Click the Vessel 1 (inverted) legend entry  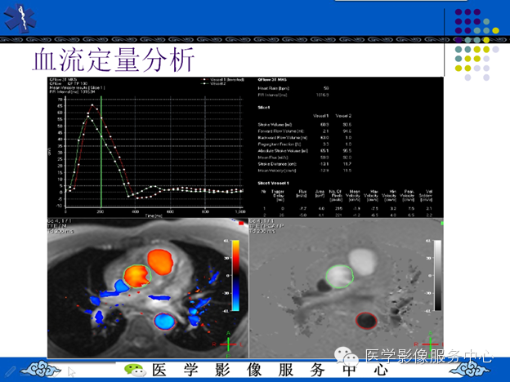click(223, 80)
